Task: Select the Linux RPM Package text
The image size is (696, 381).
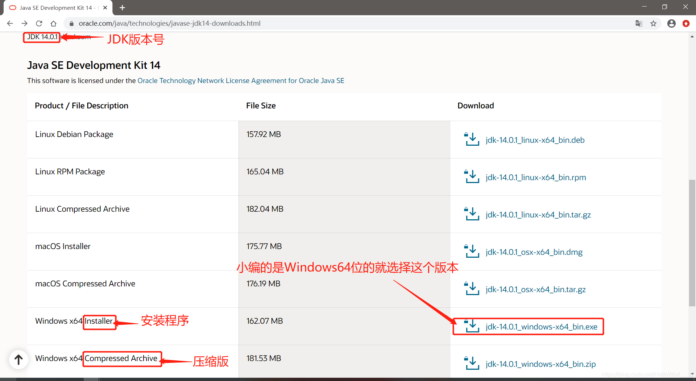Action: pyautogui.click(x=70, y=171)
